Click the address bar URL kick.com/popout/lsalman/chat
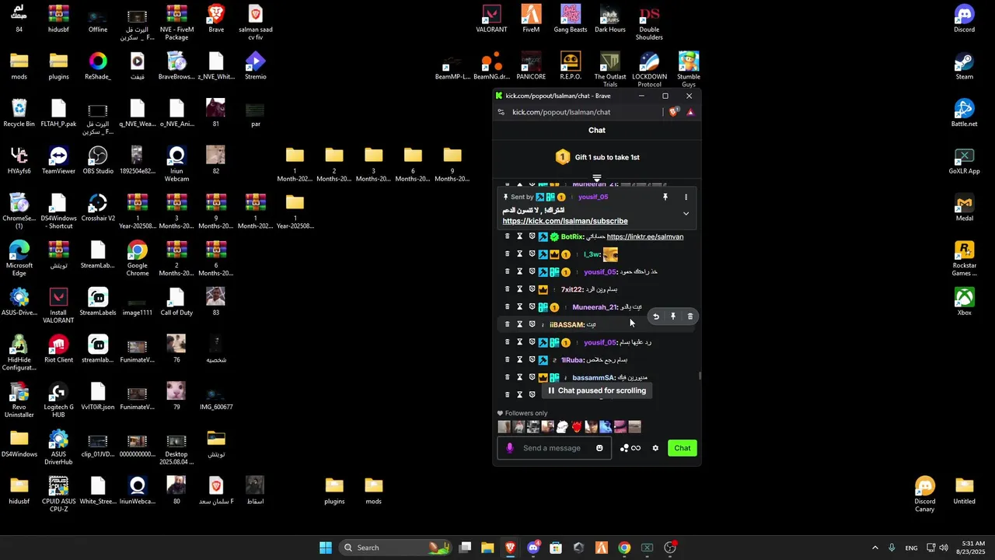This screenshot has height=560, width=995. (x=561, y=112)
